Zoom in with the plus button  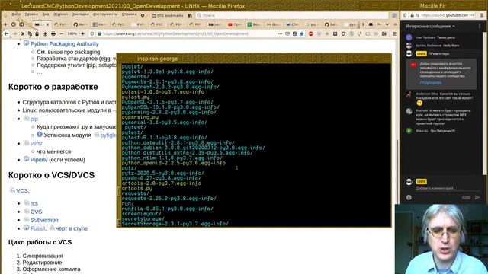tap(83, 33)
